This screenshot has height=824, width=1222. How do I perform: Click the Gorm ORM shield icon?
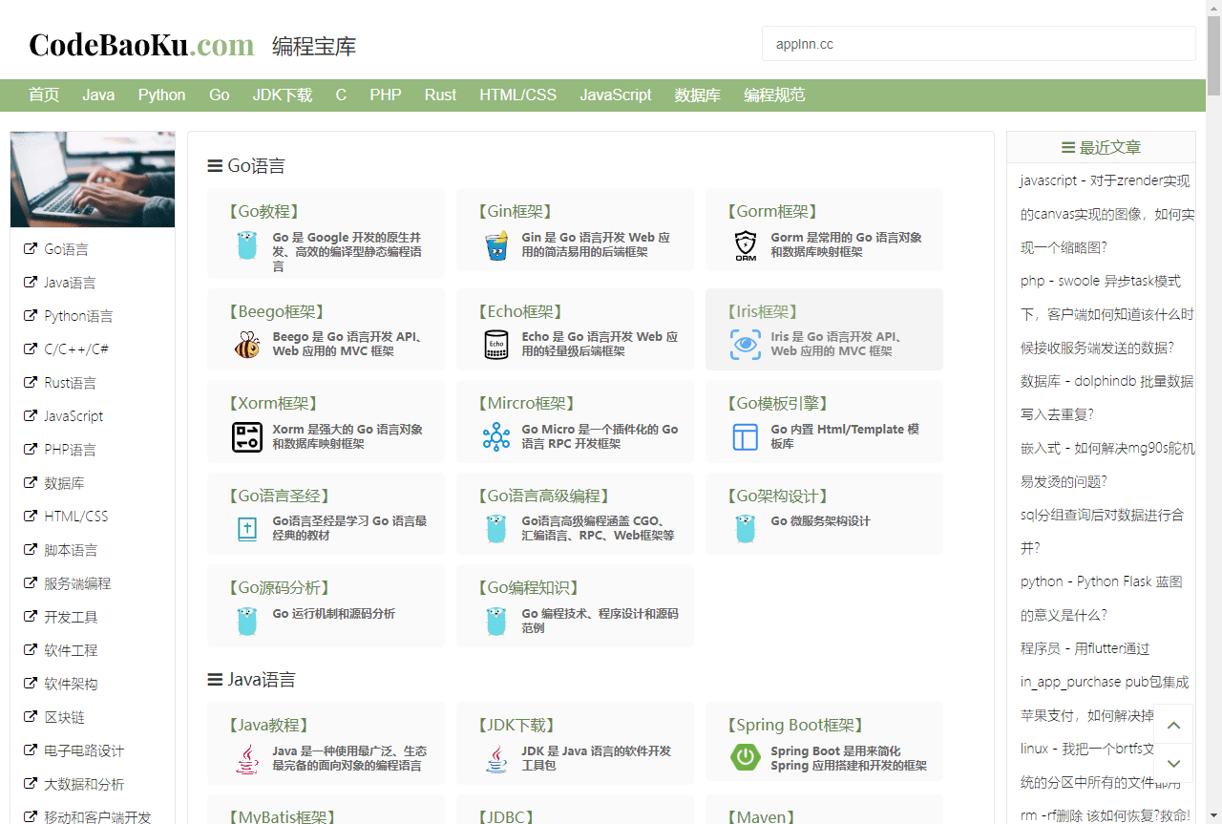746,243
